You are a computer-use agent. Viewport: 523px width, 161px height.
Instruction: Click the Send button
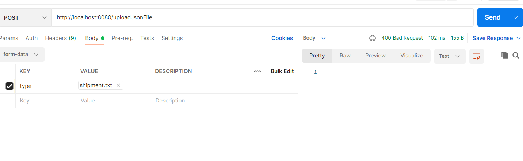click(492, 17)
